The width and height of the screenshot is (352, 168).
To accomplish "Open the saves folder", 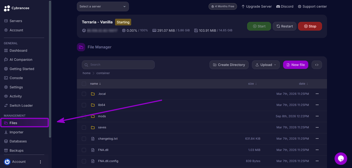I will [102, 127].
